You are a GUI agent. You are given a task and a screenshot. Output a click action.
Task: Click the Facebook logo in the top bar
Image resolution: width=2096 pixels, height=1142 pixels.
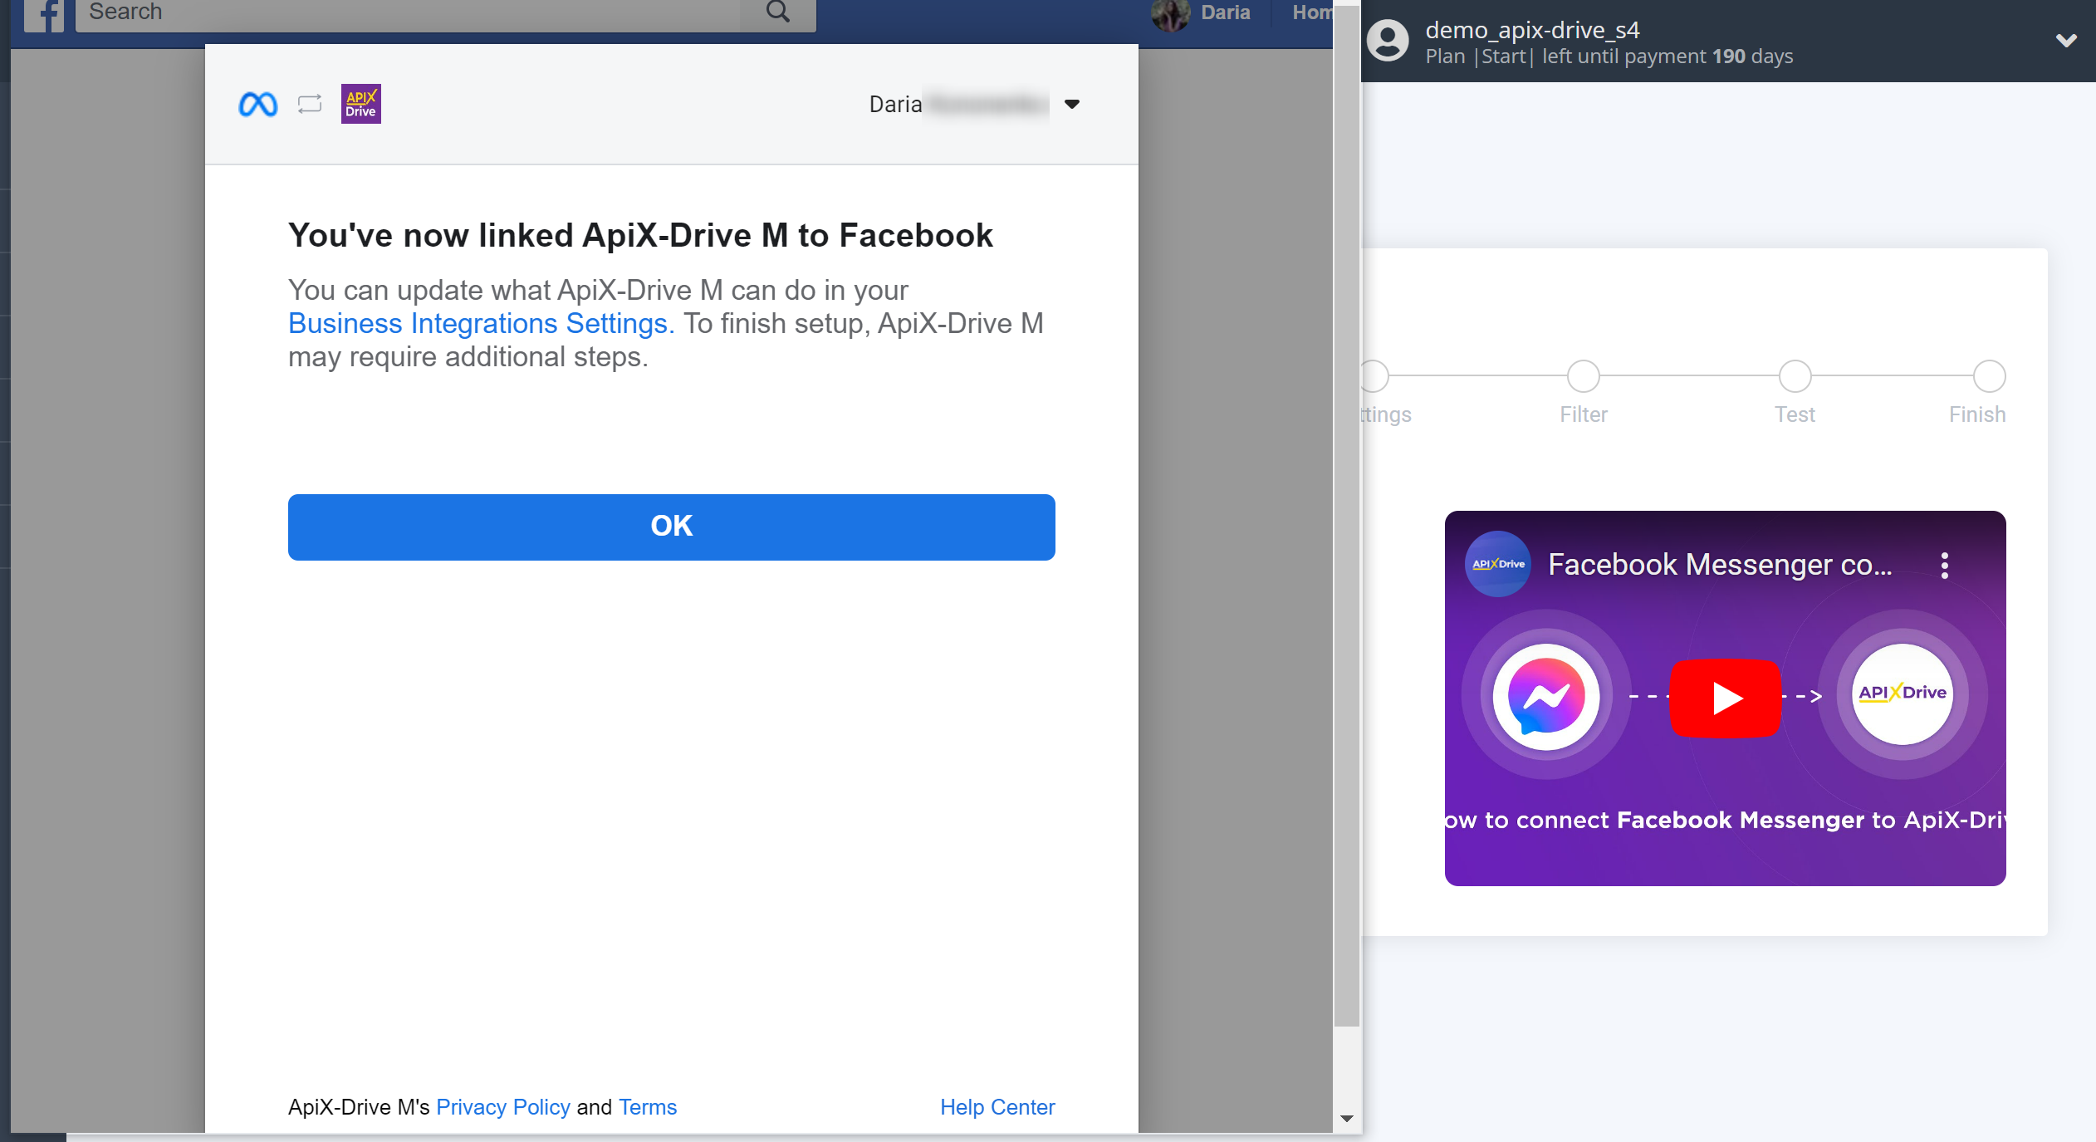(44, 14)
